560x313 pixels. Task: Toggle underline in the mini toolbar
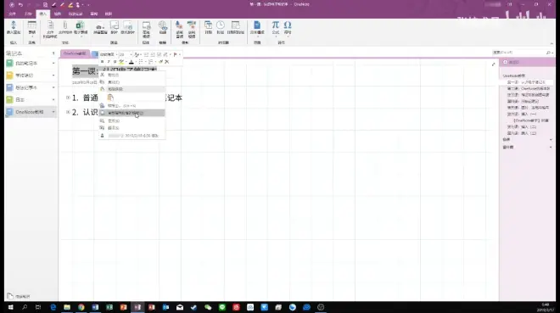click(115, 62)
